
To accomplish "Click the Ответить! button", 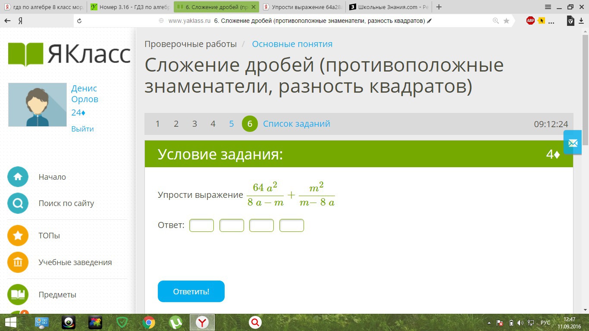I will coord(191,291).
